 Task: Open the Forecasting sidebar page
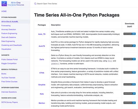6,26
